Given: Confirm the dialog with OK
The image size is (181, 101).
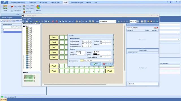Looking at the screenshot, I should point(96,64).
